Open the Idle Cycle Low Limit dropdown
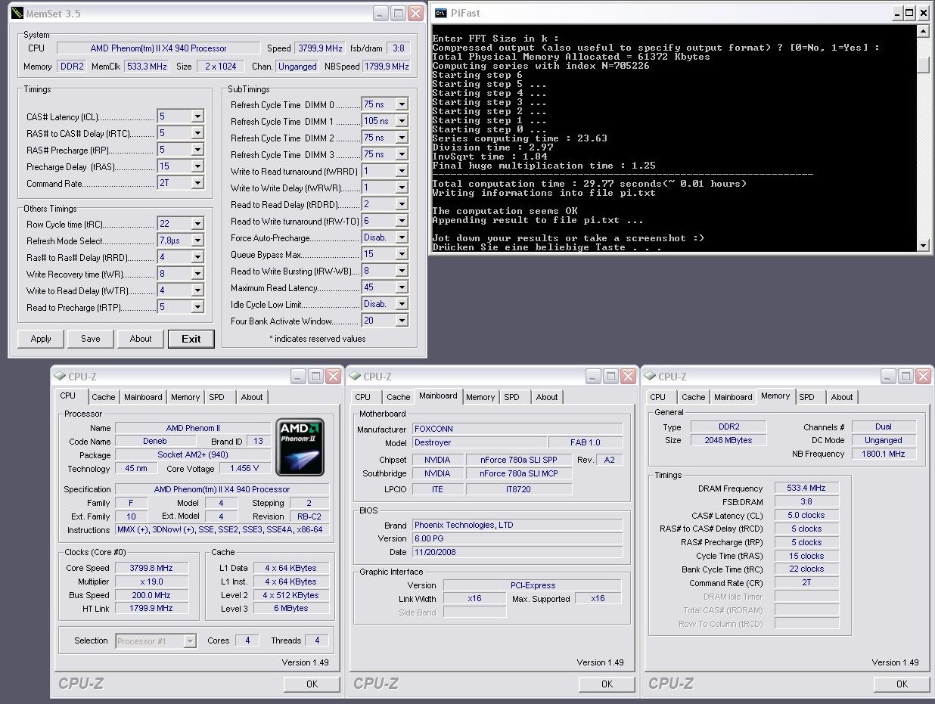Screen dimensions: 935x704 click(x=402, y=304)
